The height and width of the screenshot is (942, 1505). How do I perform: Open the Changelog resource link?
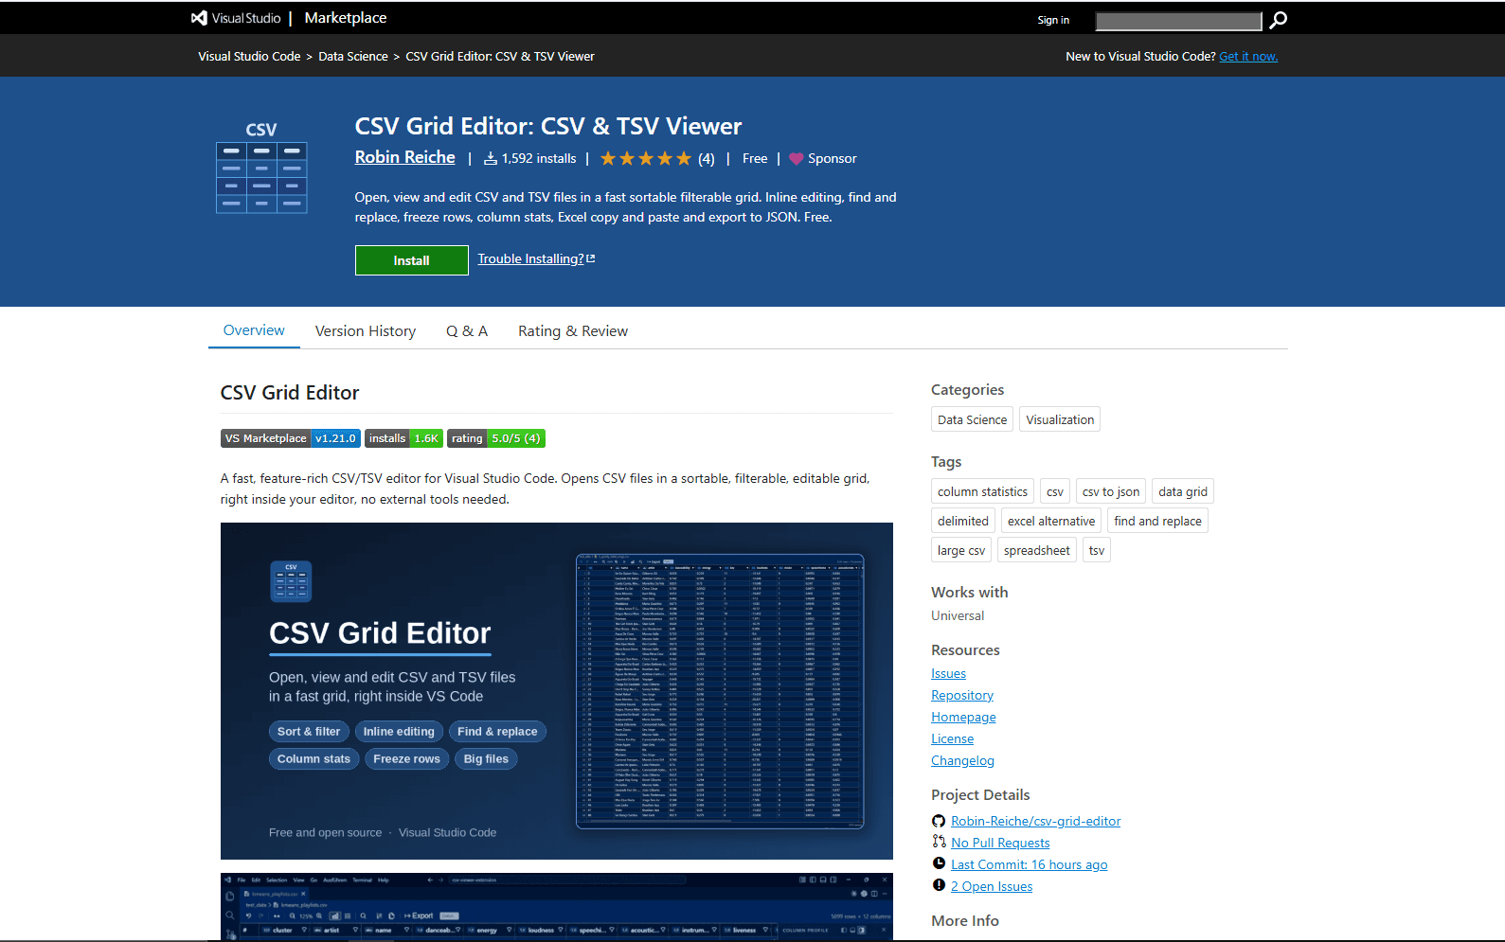point(962,760)
